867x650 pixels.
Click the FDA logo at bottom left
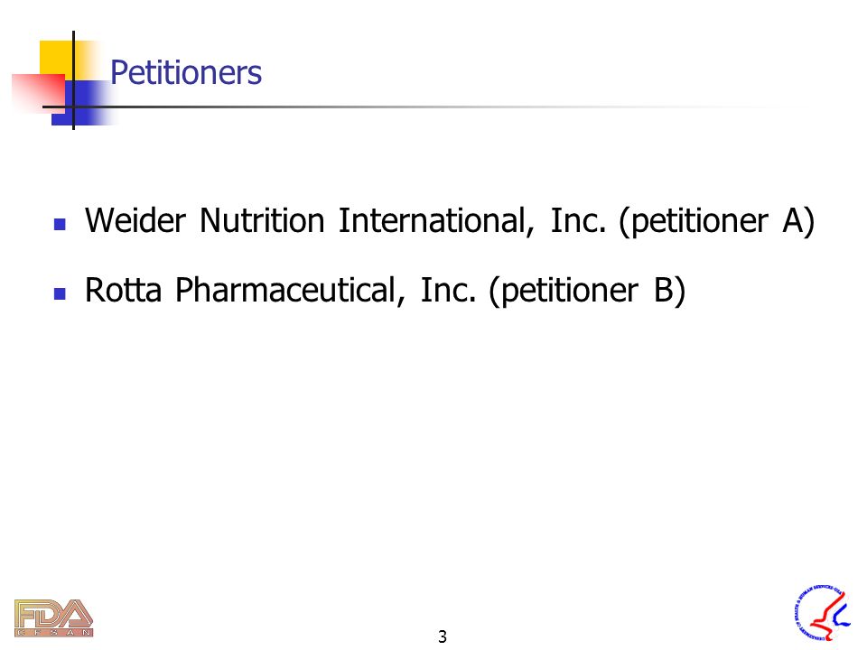point(53,617)
